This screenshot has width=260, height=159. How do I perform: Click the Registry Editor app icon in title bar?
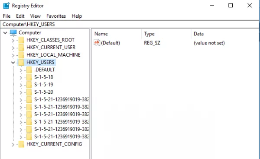(6, 6)
